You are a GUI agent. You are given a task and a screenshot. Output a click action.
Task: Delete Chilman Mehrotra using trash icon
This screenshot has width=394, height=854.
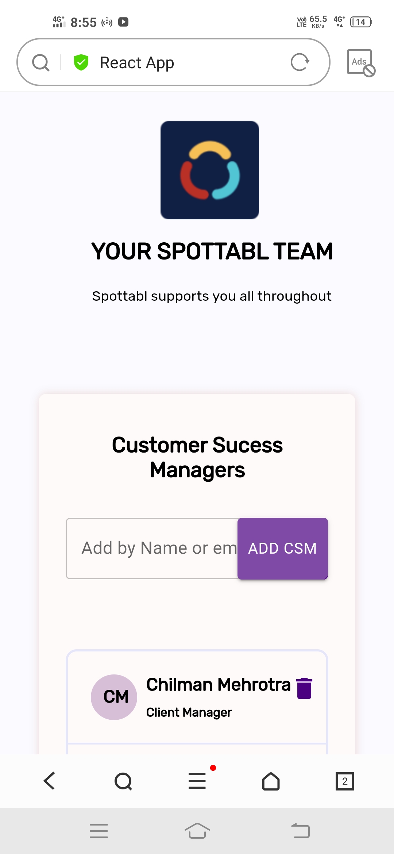tap(304, 686)
